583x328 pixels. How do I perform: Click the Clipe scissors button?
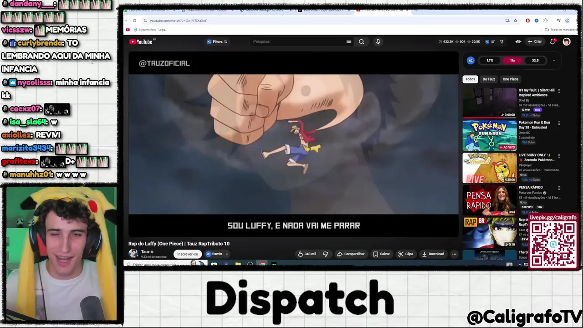406,254
